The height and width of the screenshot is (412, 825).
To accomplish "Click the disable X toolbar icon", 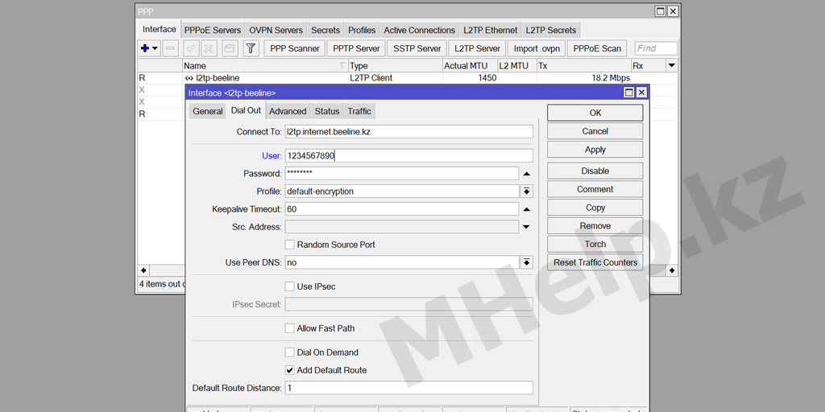I will [x=209, y=48].
